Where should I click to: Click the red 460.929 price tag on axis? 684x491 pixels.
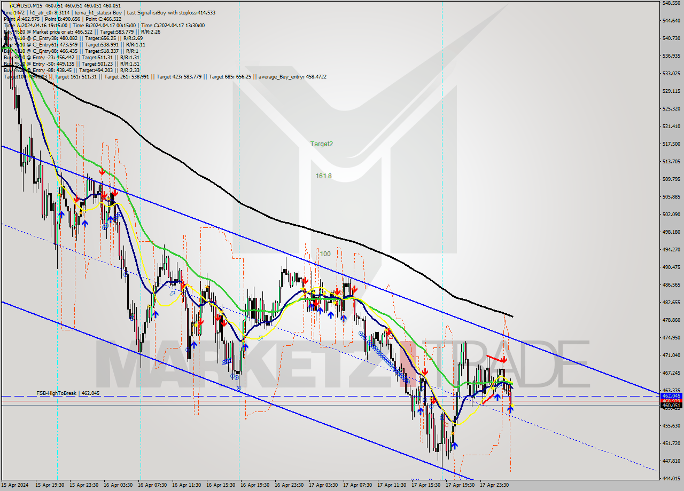[671, 401]
